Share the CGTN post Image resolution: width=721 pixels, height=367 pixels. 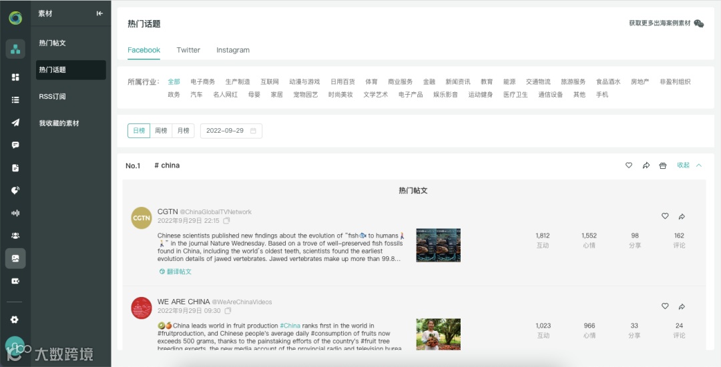pos(682,216)
